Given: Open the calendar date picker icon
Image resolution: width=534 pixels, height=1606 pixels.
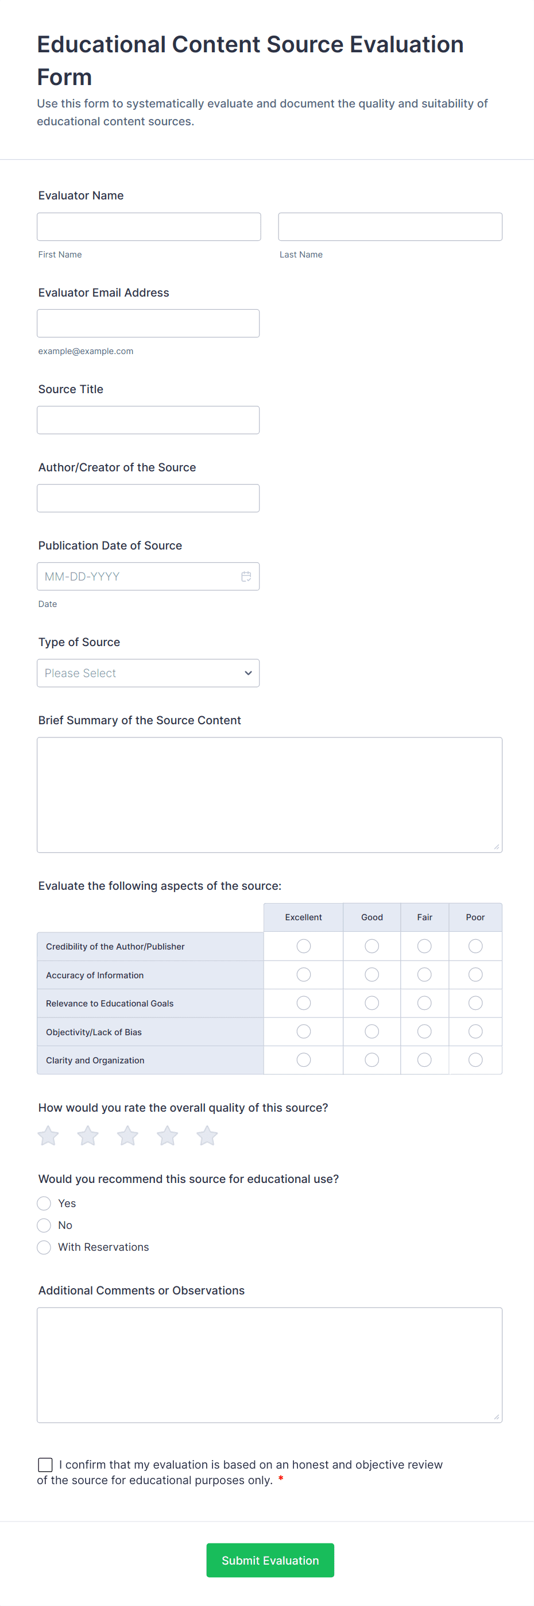Looking at the screenshot, I should 246,577.
